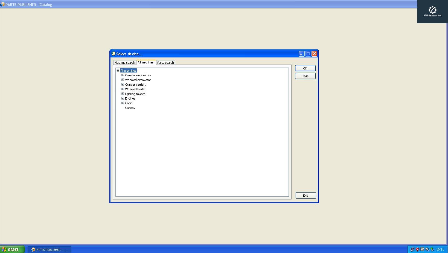Expand the Engines category
The image size is (448, 253).
click(x=123, y=98)
